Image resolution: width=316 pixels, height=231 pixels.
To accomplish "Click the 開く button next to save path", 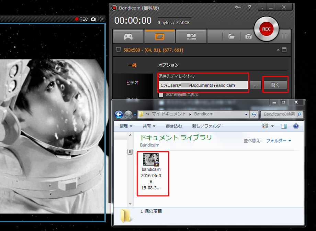I will coord(275,85).
